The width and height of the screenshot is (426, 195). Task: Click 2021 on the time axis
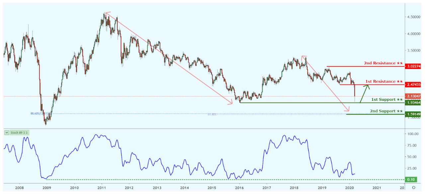(x=377, y=188)
